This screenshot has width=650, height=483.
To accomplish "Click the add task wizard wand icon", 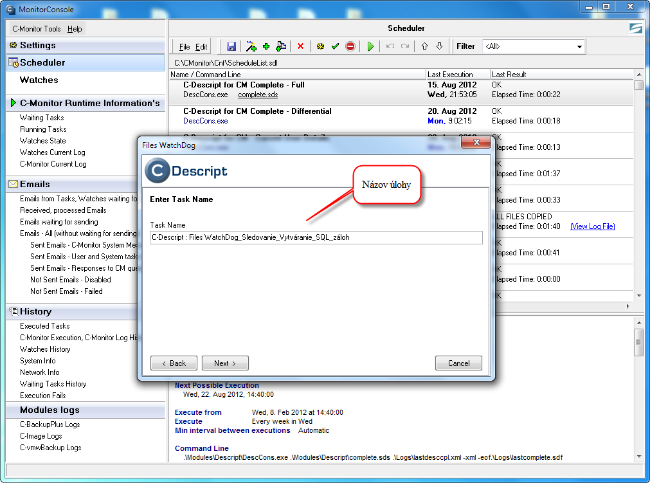I will pyautogui.click(x=251, y=46).
